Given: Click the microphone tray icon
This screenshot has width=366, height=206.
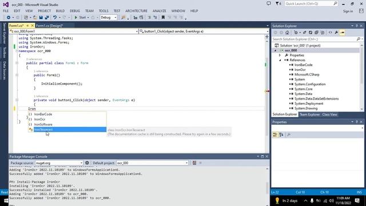Looking at the screenshot, I should pos(312,201).
